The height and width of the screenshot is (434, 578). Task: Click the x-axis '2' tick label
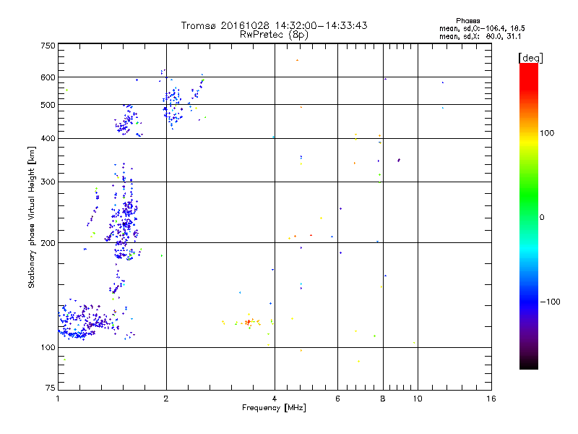[166, 399]
